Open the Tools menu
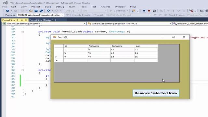This screenshot has width=208, height=117. pyautogui.click(x=83, y=6)
